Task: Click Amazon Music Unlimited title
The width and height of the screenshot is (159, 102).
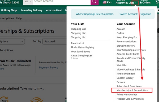Action: click(x=15, y=61)
